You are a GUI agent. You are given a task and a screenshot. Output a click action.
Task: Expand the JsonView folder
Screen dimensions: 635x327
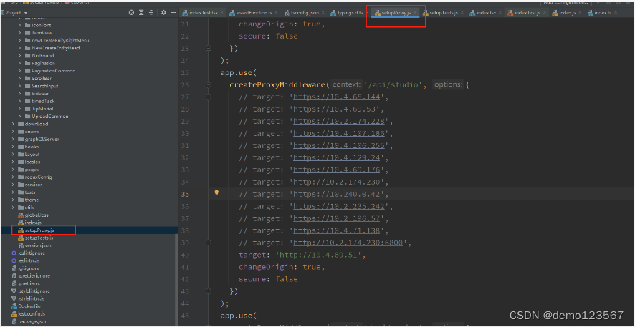click(19, 33)
